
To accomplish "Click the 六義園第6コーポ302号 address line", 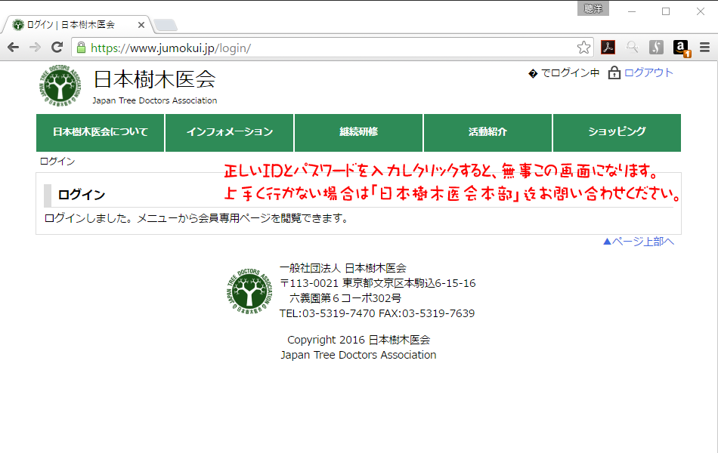I will [x=345, y=298].
